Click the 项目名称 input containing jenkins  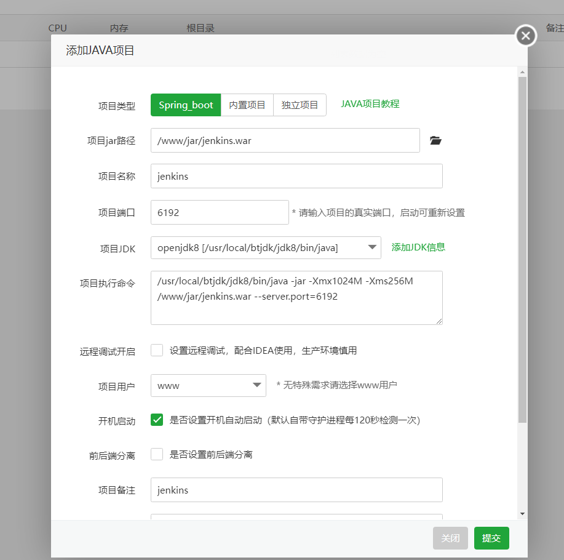tap(296, 176)
